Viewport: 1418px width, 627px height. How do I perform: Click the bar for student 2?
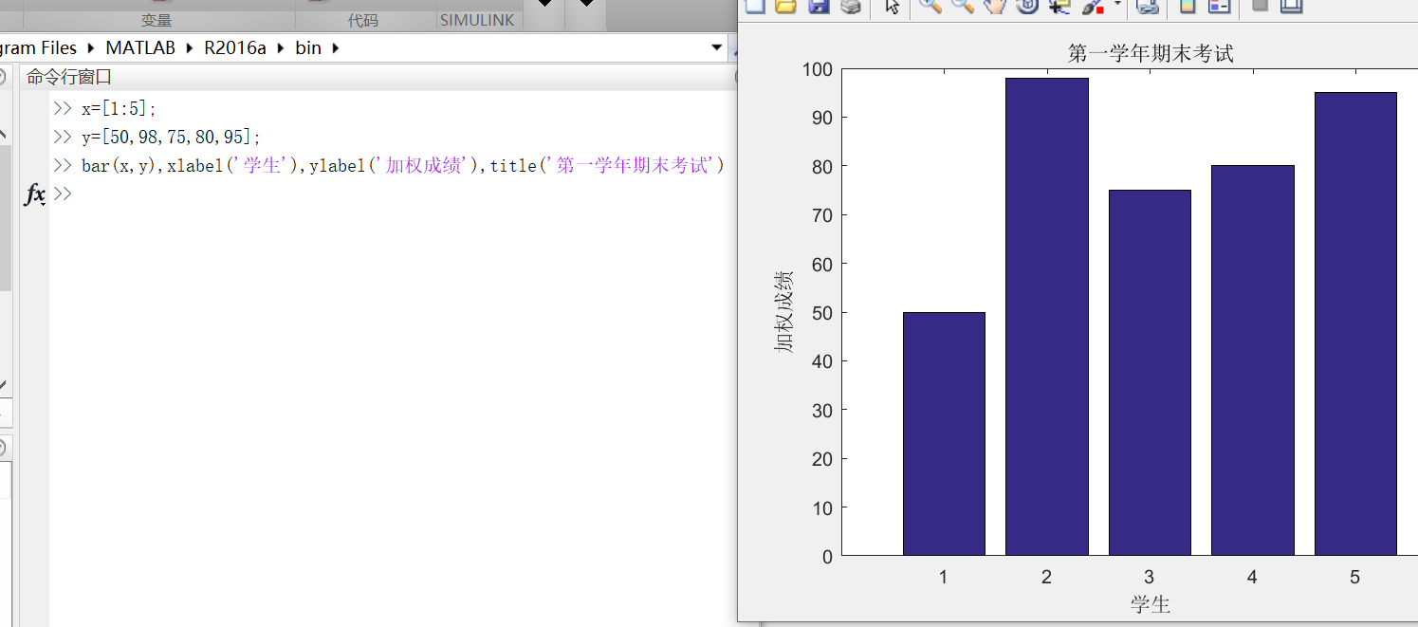point(1046,317)
